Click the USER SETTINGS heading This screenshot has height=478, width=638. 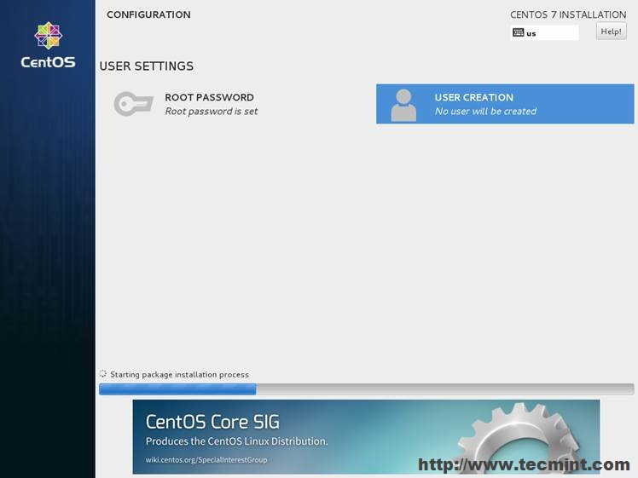pos(147,66)
